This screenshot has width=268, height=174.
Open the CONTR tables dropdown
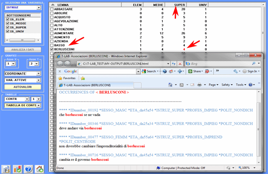[27, 99]
